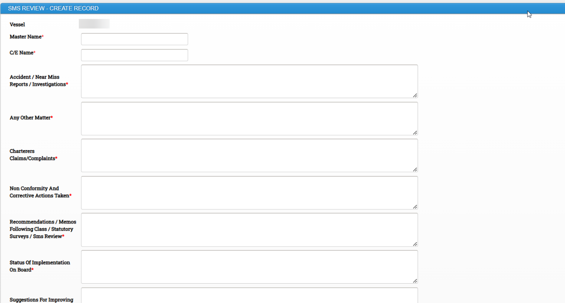Image resolution: width=565 pixels, height=303 pixels.
Task: Click resize grip of Charterers Claims/Complaints textarea
Action: click(x=415, y=170)
